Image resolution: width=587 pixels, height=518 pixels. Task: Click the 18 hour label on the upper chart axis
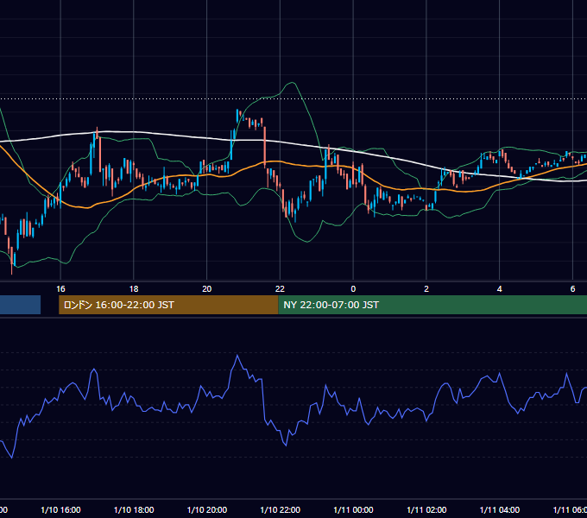click(134, 289)
